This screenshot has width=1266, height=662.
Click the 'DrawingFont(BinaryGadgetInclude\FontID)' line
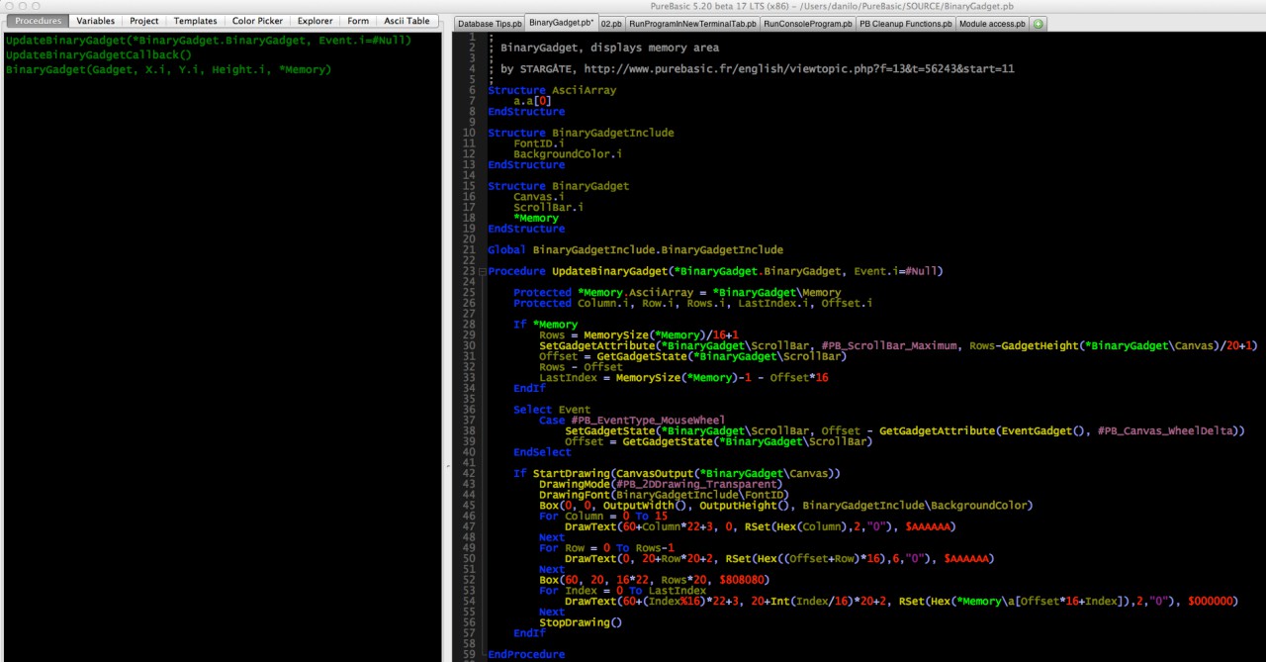664,495
